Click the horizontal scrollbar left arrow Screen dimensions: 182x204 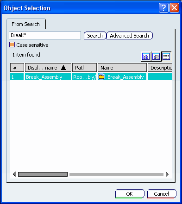pyautogui.click(x=14, y=174)
